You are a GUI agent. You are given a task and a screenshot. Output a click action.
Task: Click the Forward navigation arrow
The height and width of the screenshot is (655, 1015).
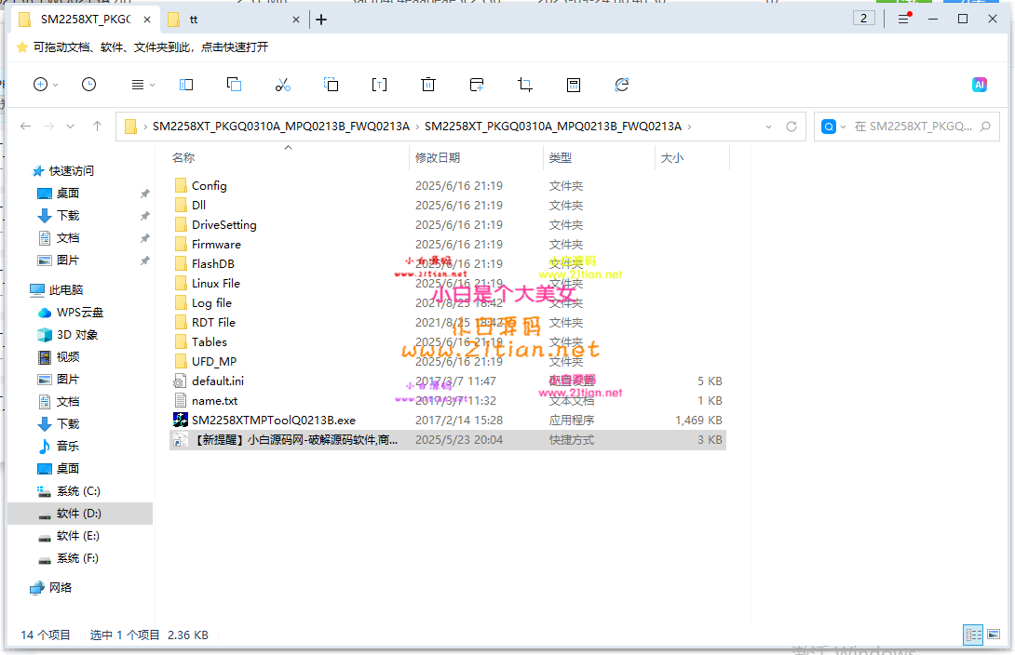(48, 127)
